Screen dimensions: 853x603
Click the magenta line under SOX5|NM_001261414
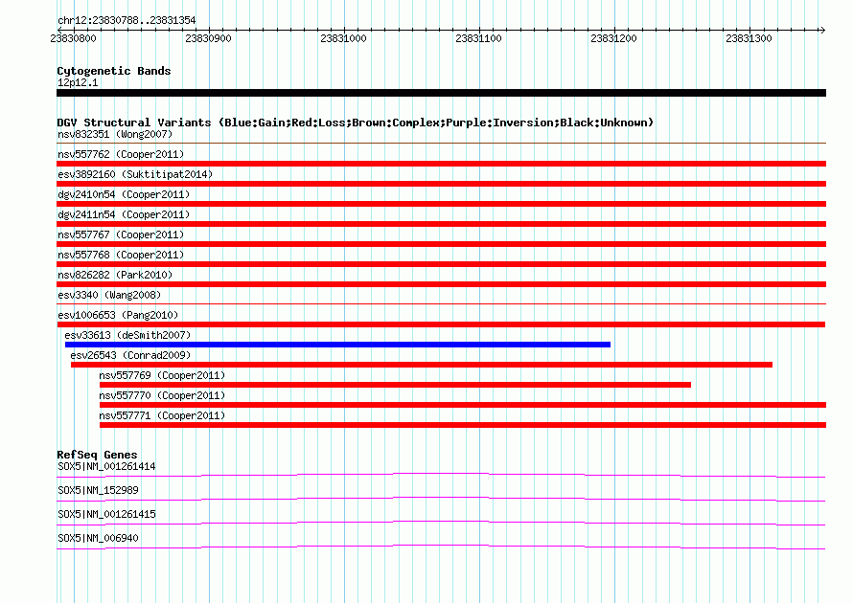pyautogui.click(x=441, y=476)
